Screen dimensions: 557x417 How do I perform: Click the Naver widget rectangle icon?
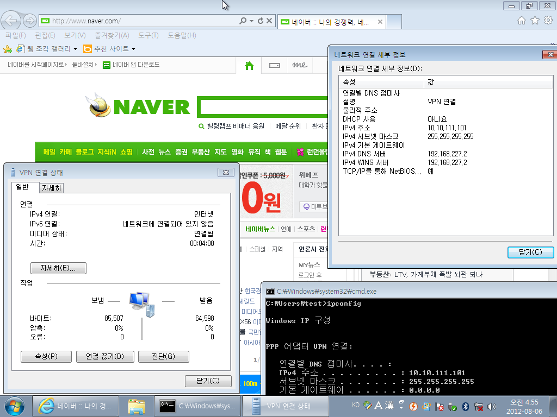point(274,65)
